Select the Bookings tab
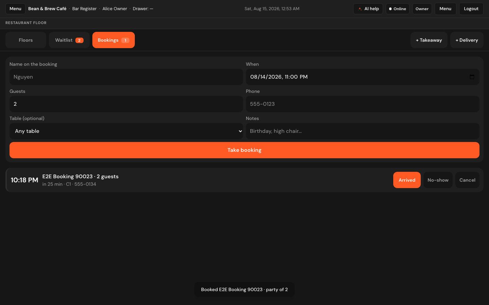The height and width of the screenshot is (305, 489). 113,40
